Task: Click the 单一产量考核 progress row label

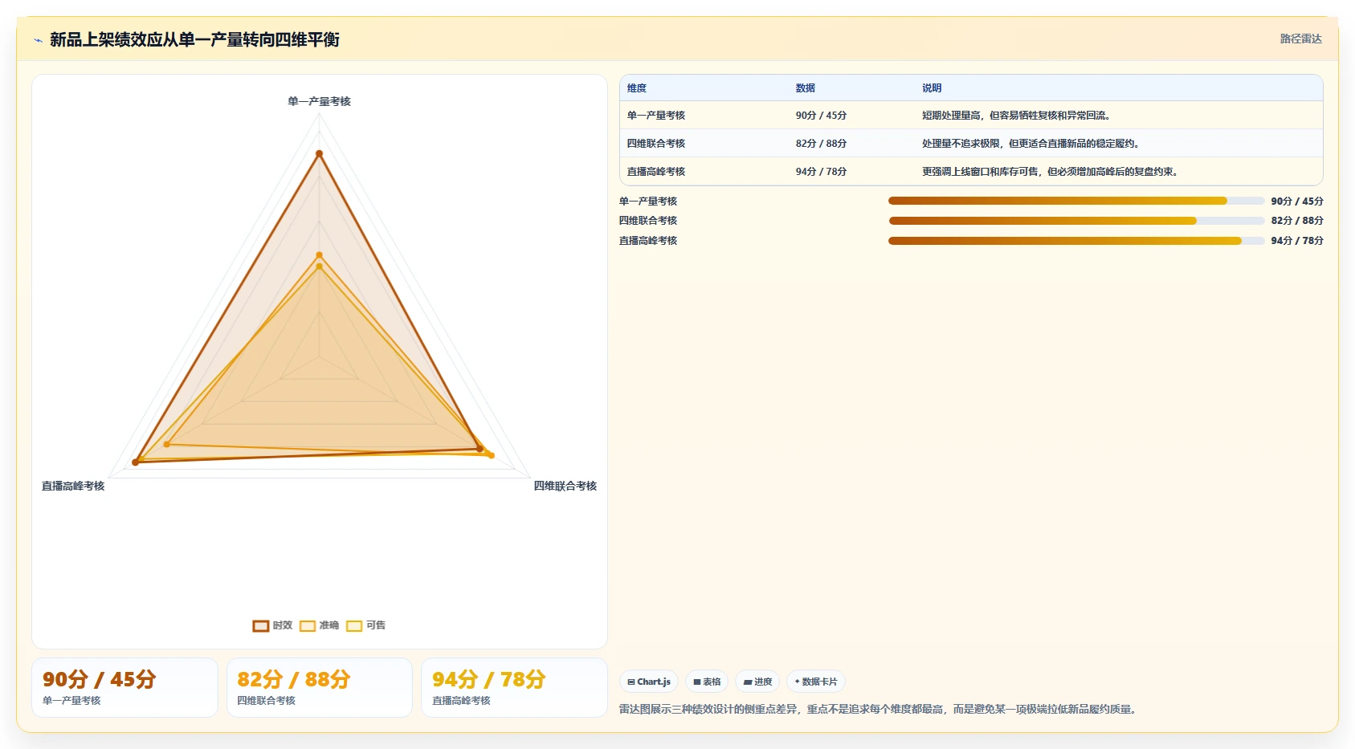Action: click(648, 201)
